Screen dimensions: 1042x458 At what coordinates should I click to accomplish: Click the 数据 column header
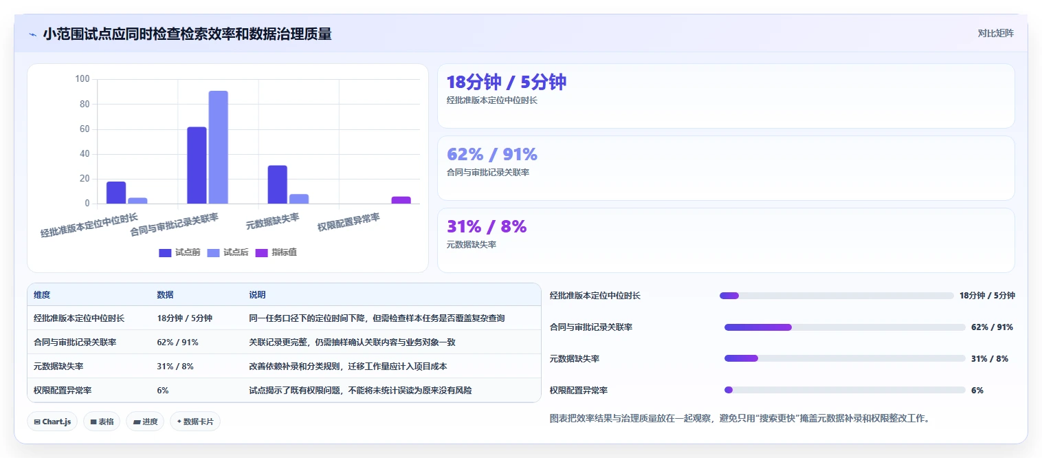pyautogui.click(x=165, y=295)
